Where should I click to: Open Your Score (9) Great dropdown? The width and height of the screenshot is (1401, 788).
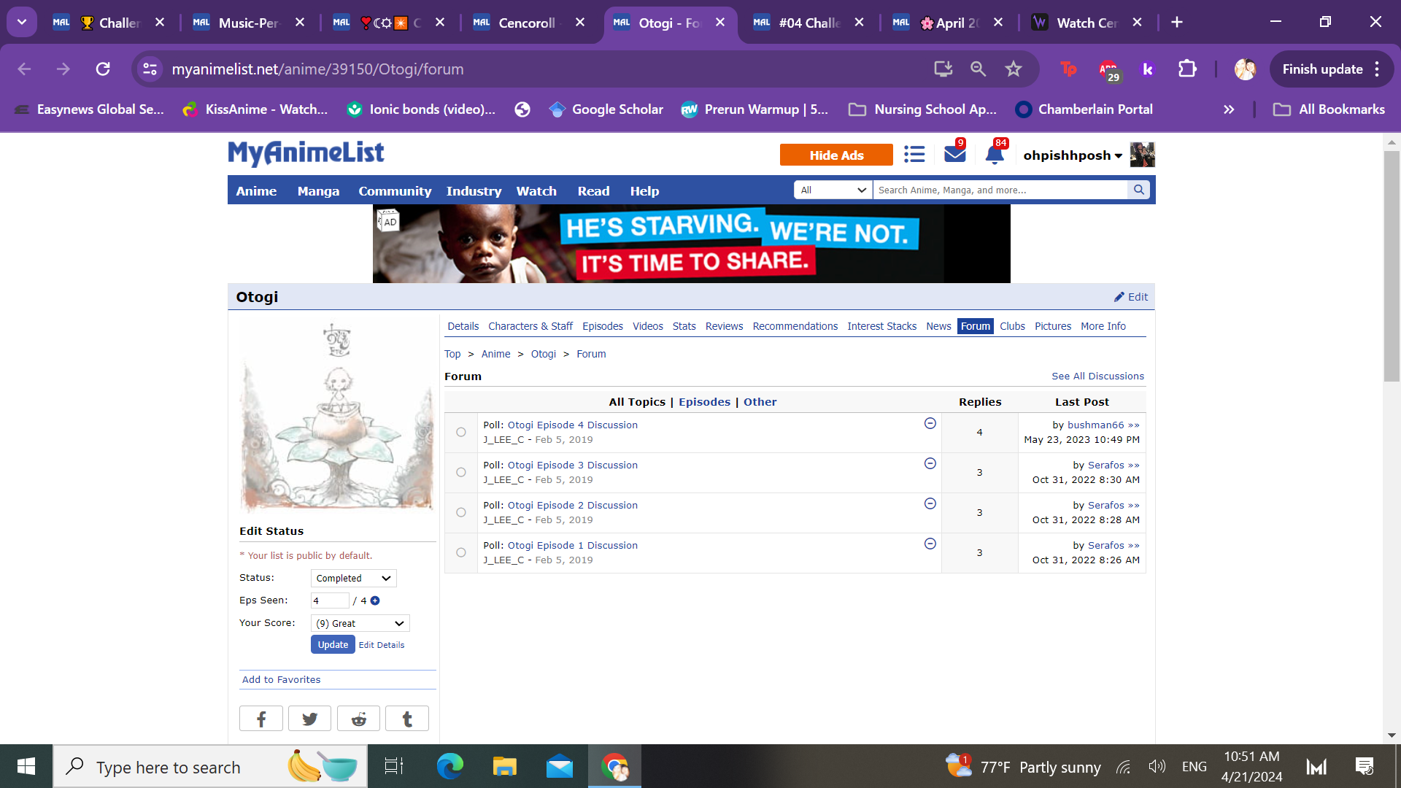(360, 623)
